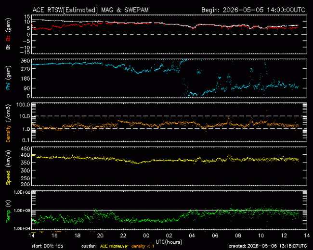
Task: Click the '22' hour tick label
Action: 123,236
